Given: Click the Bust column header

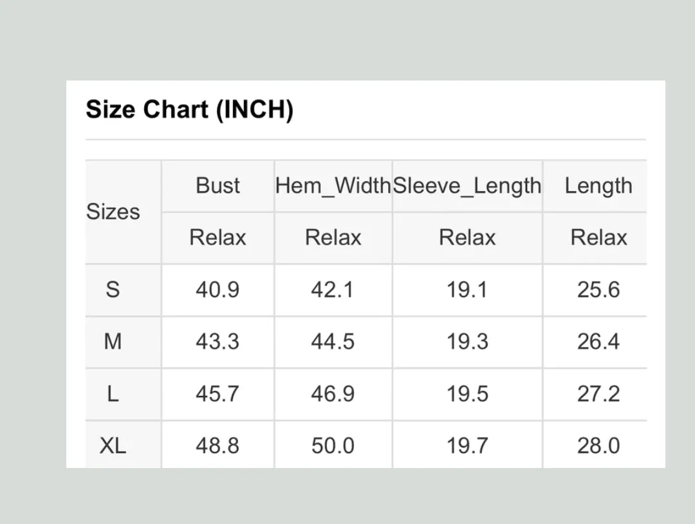Looking at the screenshot, I should pyautogui.click(x=218, y=185).
